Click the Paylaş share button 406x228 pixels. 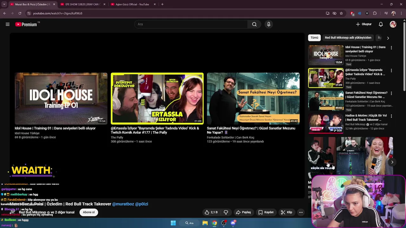[x=243, y=212]
